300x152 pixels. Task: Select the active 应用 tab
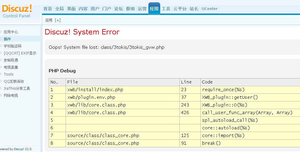pos(154,9)
